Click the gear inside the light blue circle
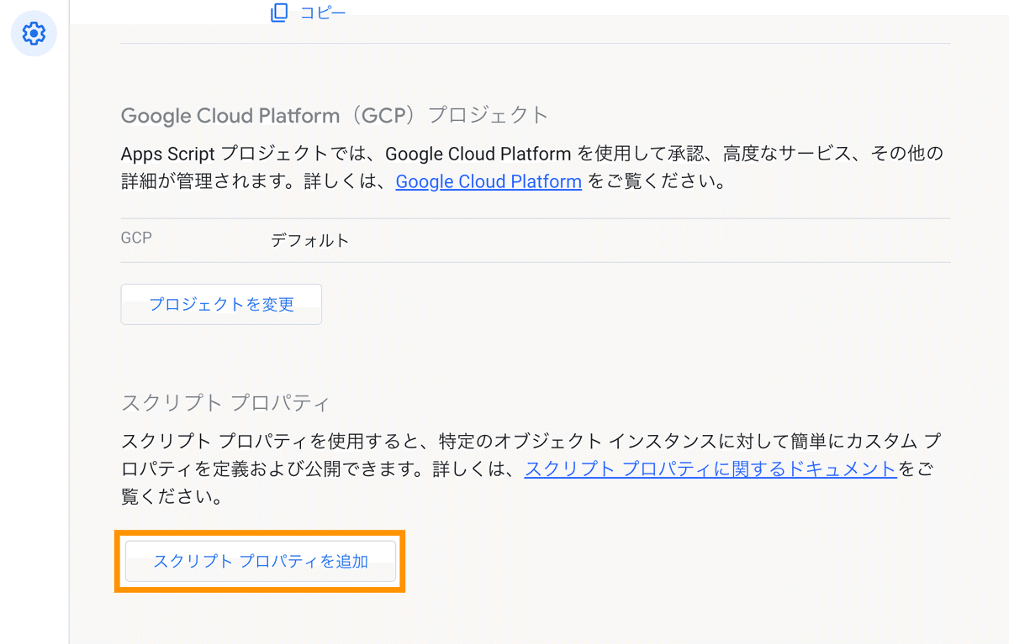Screen dimensions: 1009x644 [33, 34]
